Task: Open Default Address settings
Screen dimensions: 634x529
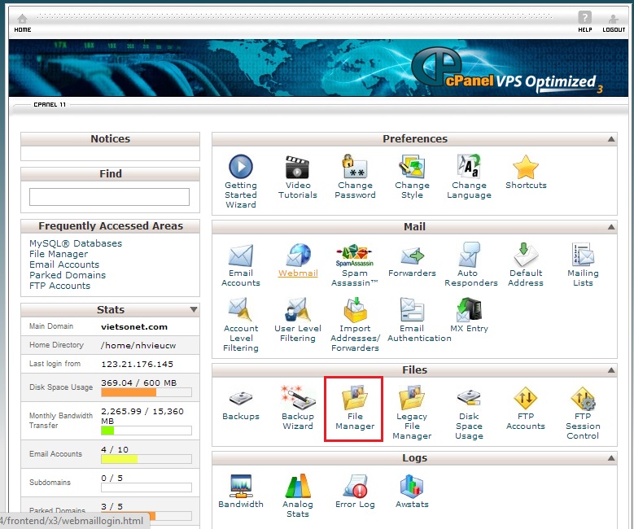Action: (x=526, y=264)
